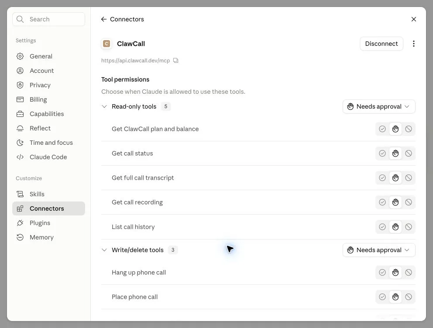The height and width of the screenshot is (328, 433).
Task: Always allow Get ClawCall plan and balance
Action: (x=382, y=129)
